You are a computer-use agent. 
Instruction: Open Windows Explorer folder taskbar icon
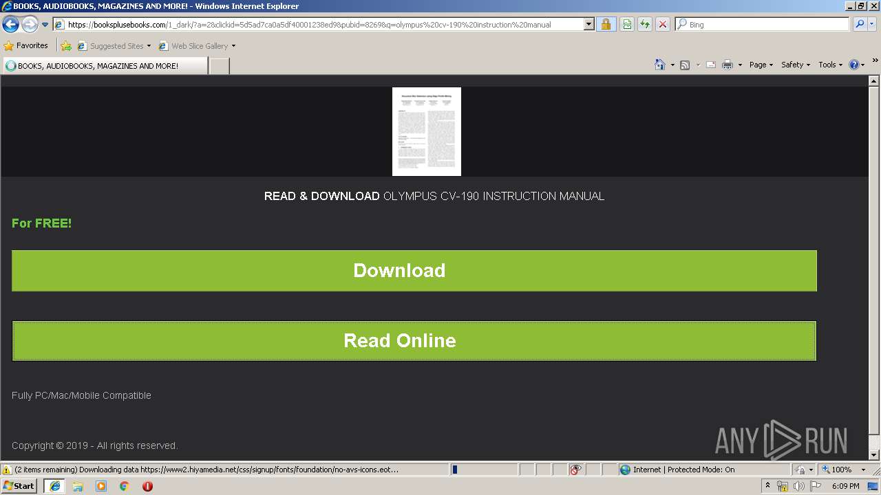78,486
